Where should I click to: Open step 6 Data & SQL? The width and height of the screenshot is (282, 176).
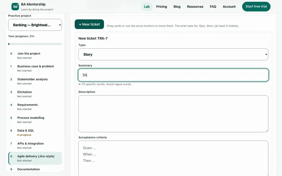tap(35, 133)
